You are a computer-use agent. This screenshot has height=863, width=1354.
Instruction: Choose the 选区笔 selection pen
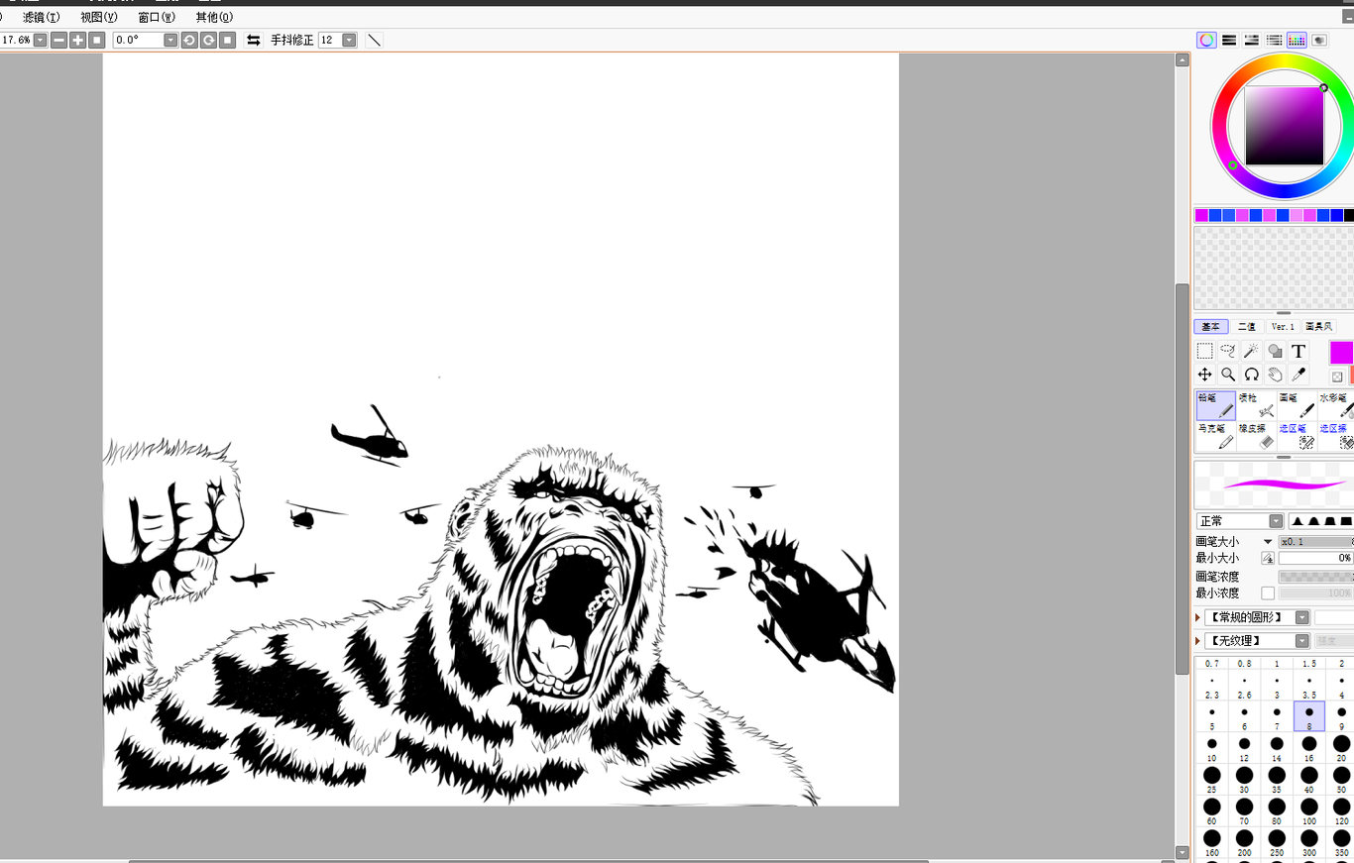coord(1298,436)
